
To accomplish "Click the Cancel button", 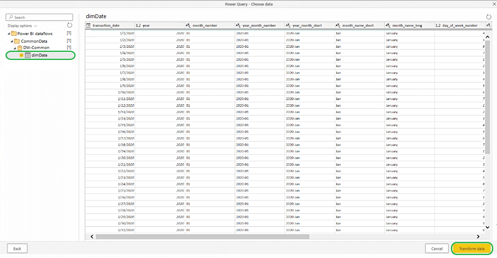I will click(x=437, y=249).
